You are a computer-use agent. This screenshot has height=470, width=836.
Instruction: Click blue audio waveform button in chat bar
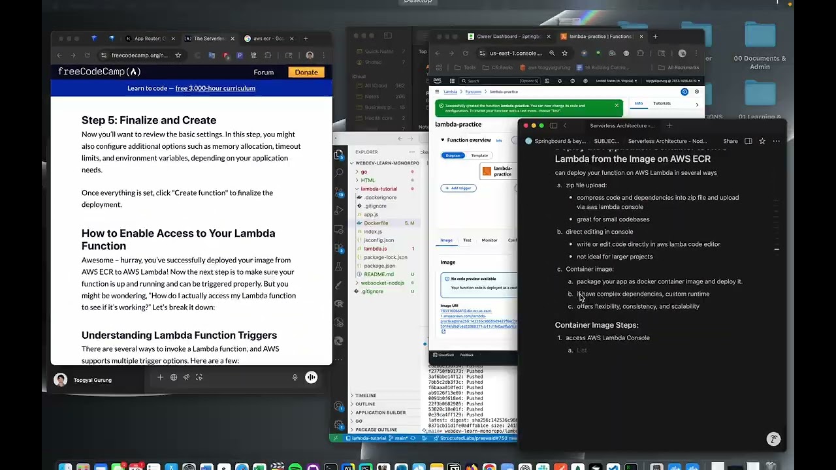(311, 377)
